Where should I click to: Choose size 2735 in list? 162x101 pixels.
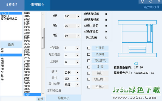click(32, 58)
